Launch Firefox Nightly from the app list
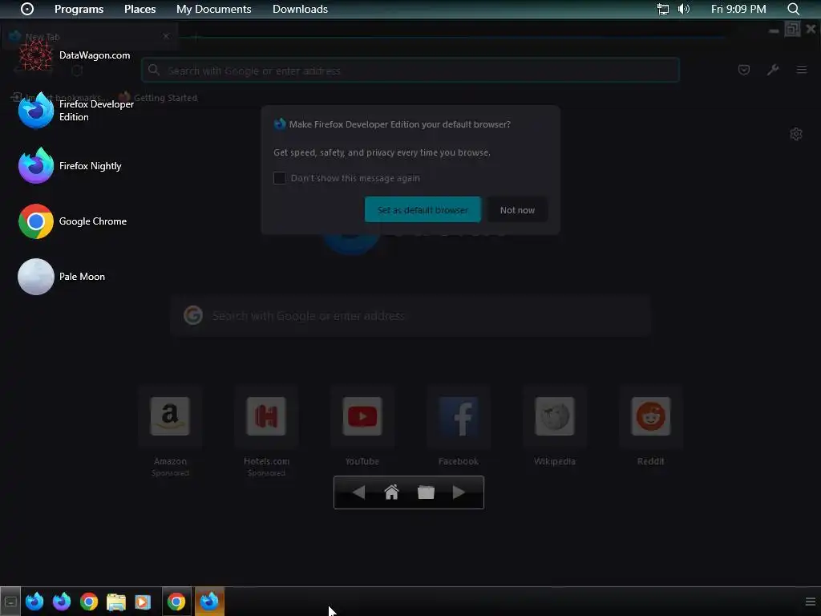 [35, 166]
